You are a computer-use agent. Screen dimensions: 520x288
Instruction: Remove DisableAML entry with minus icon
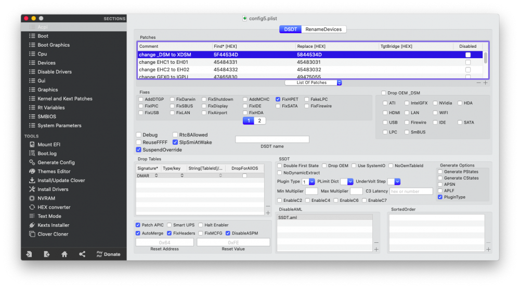tap(376, 242)
